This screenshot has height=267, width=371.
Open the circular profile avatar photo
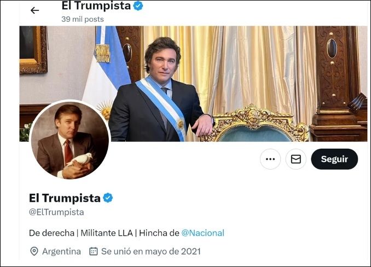pos(69,140)
